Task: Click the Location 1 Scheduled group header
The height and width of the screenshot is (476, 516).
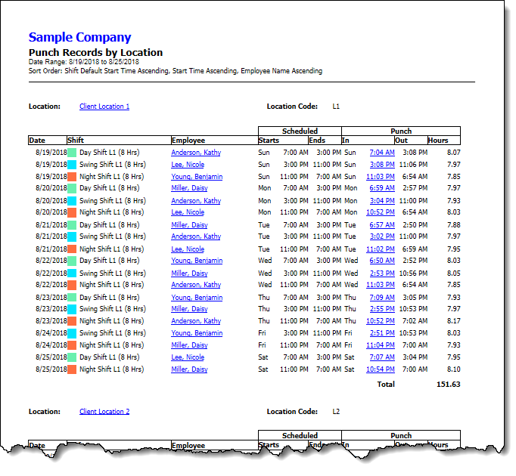Action: [x=300, y=131]
